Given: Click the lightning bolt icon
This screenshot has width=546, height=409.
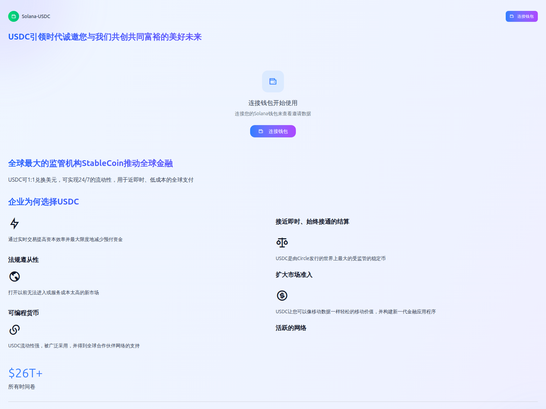Looking at the screenshot, I should click(15, 223).
